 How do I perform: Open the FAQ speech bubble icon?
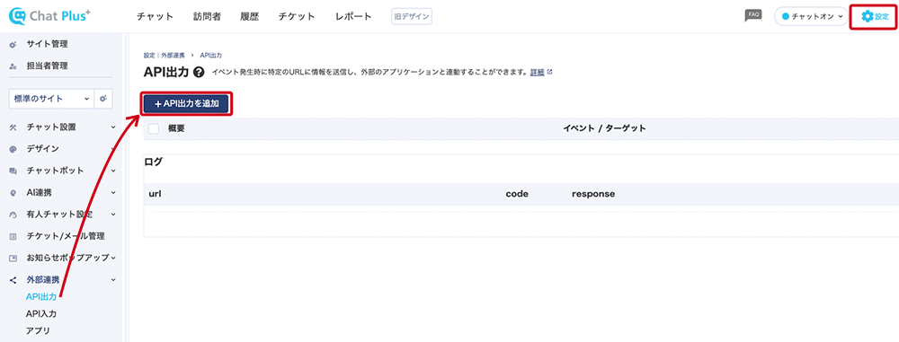click(x=753, y=15)
